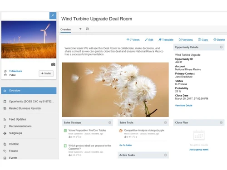This screenshot has height=170, width=227.
Task: Click the dandelion banner image
Action: (115, 90)
